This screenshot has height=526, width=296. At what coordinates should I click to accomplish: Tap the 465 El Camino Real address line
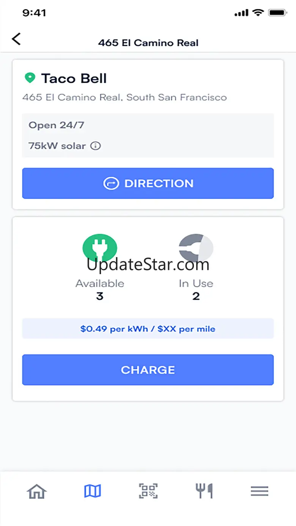(x=124, y=97)
